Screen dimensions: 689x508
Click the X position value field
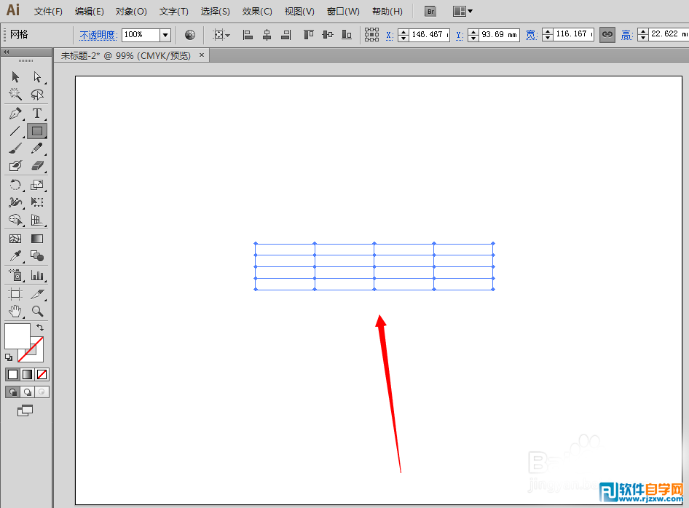pyautogui.click(x=430, y=34)
